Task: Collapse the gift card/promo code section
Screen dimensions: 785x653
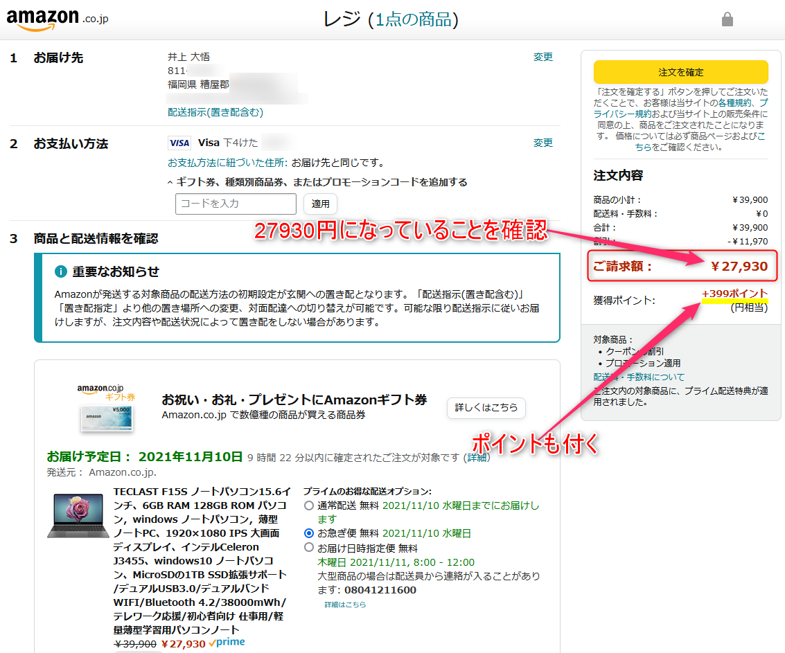Action: coord(317,182)
